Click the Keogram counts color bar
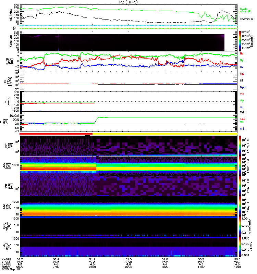The height and width of the screenshot is (274, 257). 240,41
